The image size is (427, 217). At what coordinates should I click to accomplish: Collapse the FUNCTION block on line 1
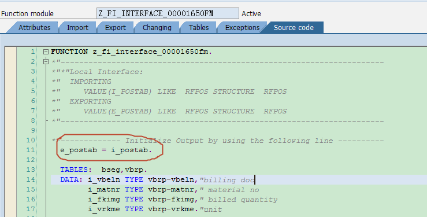click(x=46, y=52)
